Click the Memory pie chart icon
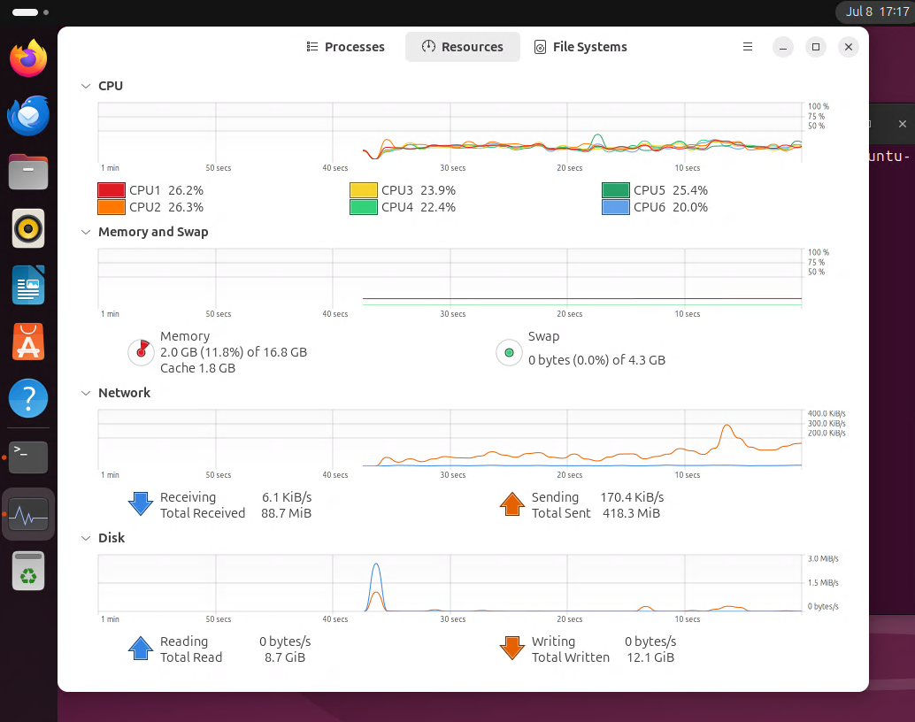Viewport: 915px width, 722px height. point(141,352)
